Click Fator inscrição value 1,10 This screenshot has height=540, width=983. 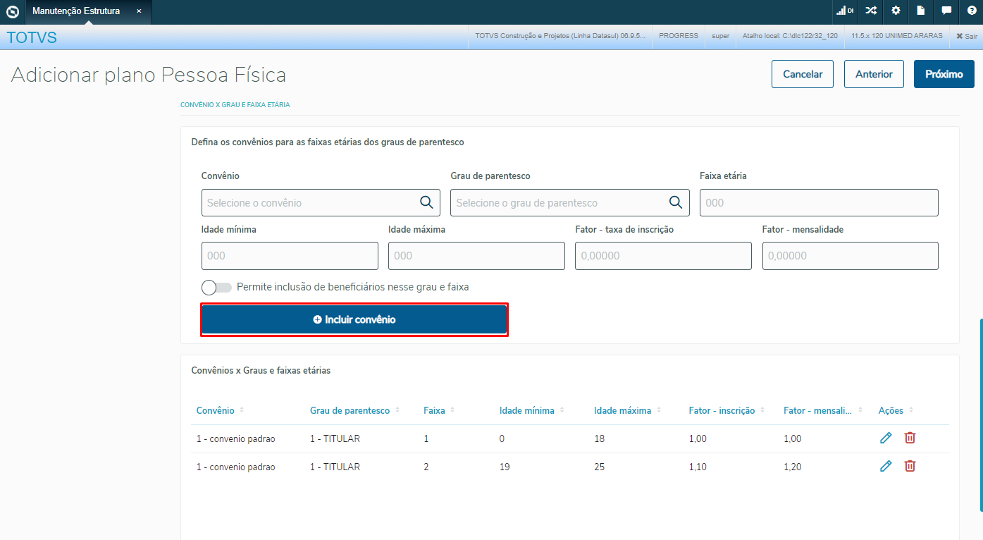point(698,467)
